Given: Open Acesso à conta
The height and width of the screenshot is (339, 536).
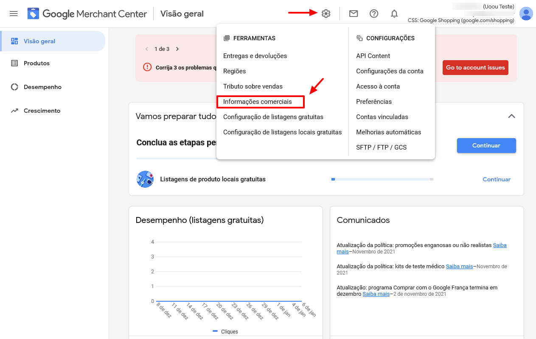Looking at the screenshot, I should tap(378, 86).
